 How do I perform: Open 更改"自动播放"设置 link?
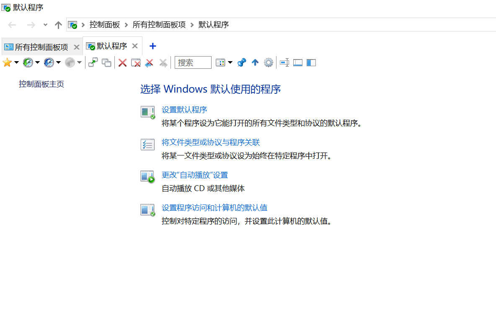195,175
